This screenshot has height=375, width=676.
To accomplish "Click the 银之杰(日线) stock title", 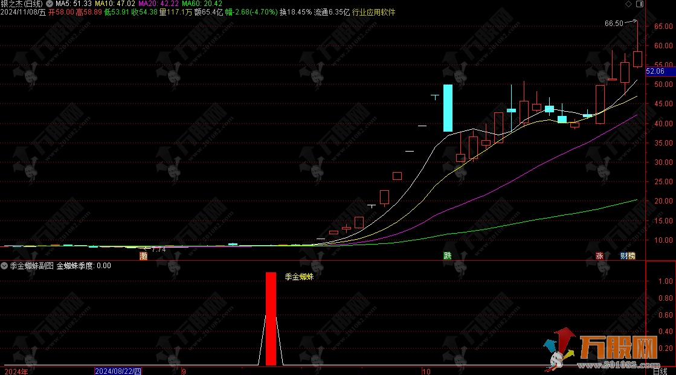I will click(x=22, y=4).
